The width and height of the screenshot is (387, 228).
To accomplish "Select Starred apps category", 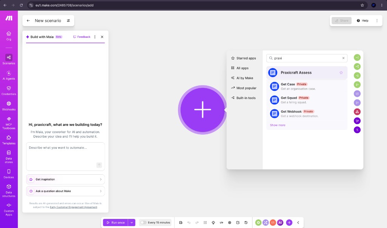I will point(244,58).
